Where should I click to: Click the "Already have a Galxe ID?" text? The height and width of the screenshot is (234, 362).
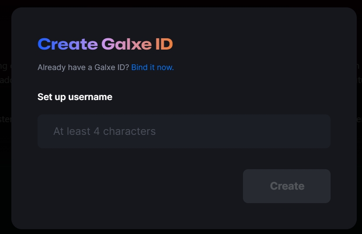click(83, 67)
